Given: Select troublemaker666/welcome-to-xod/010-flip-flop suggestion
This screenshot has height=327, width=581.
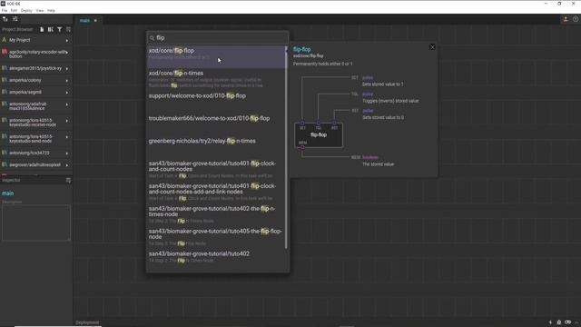Looking at the screenshot, I should 216,124.
